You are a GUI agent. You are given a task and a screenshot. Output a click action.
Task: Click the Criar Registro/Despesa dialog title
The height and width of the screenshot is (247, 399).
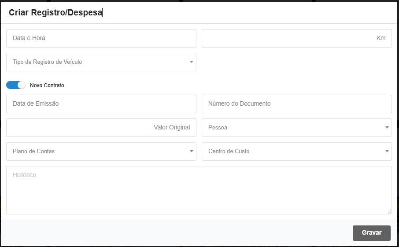point(55,13)
